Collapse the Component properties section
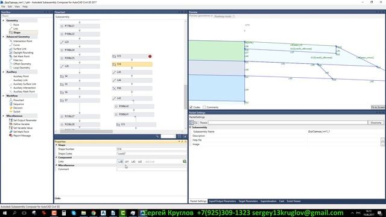Image resolution: width=386 pixels, height=217 pixels. (56, 157)
